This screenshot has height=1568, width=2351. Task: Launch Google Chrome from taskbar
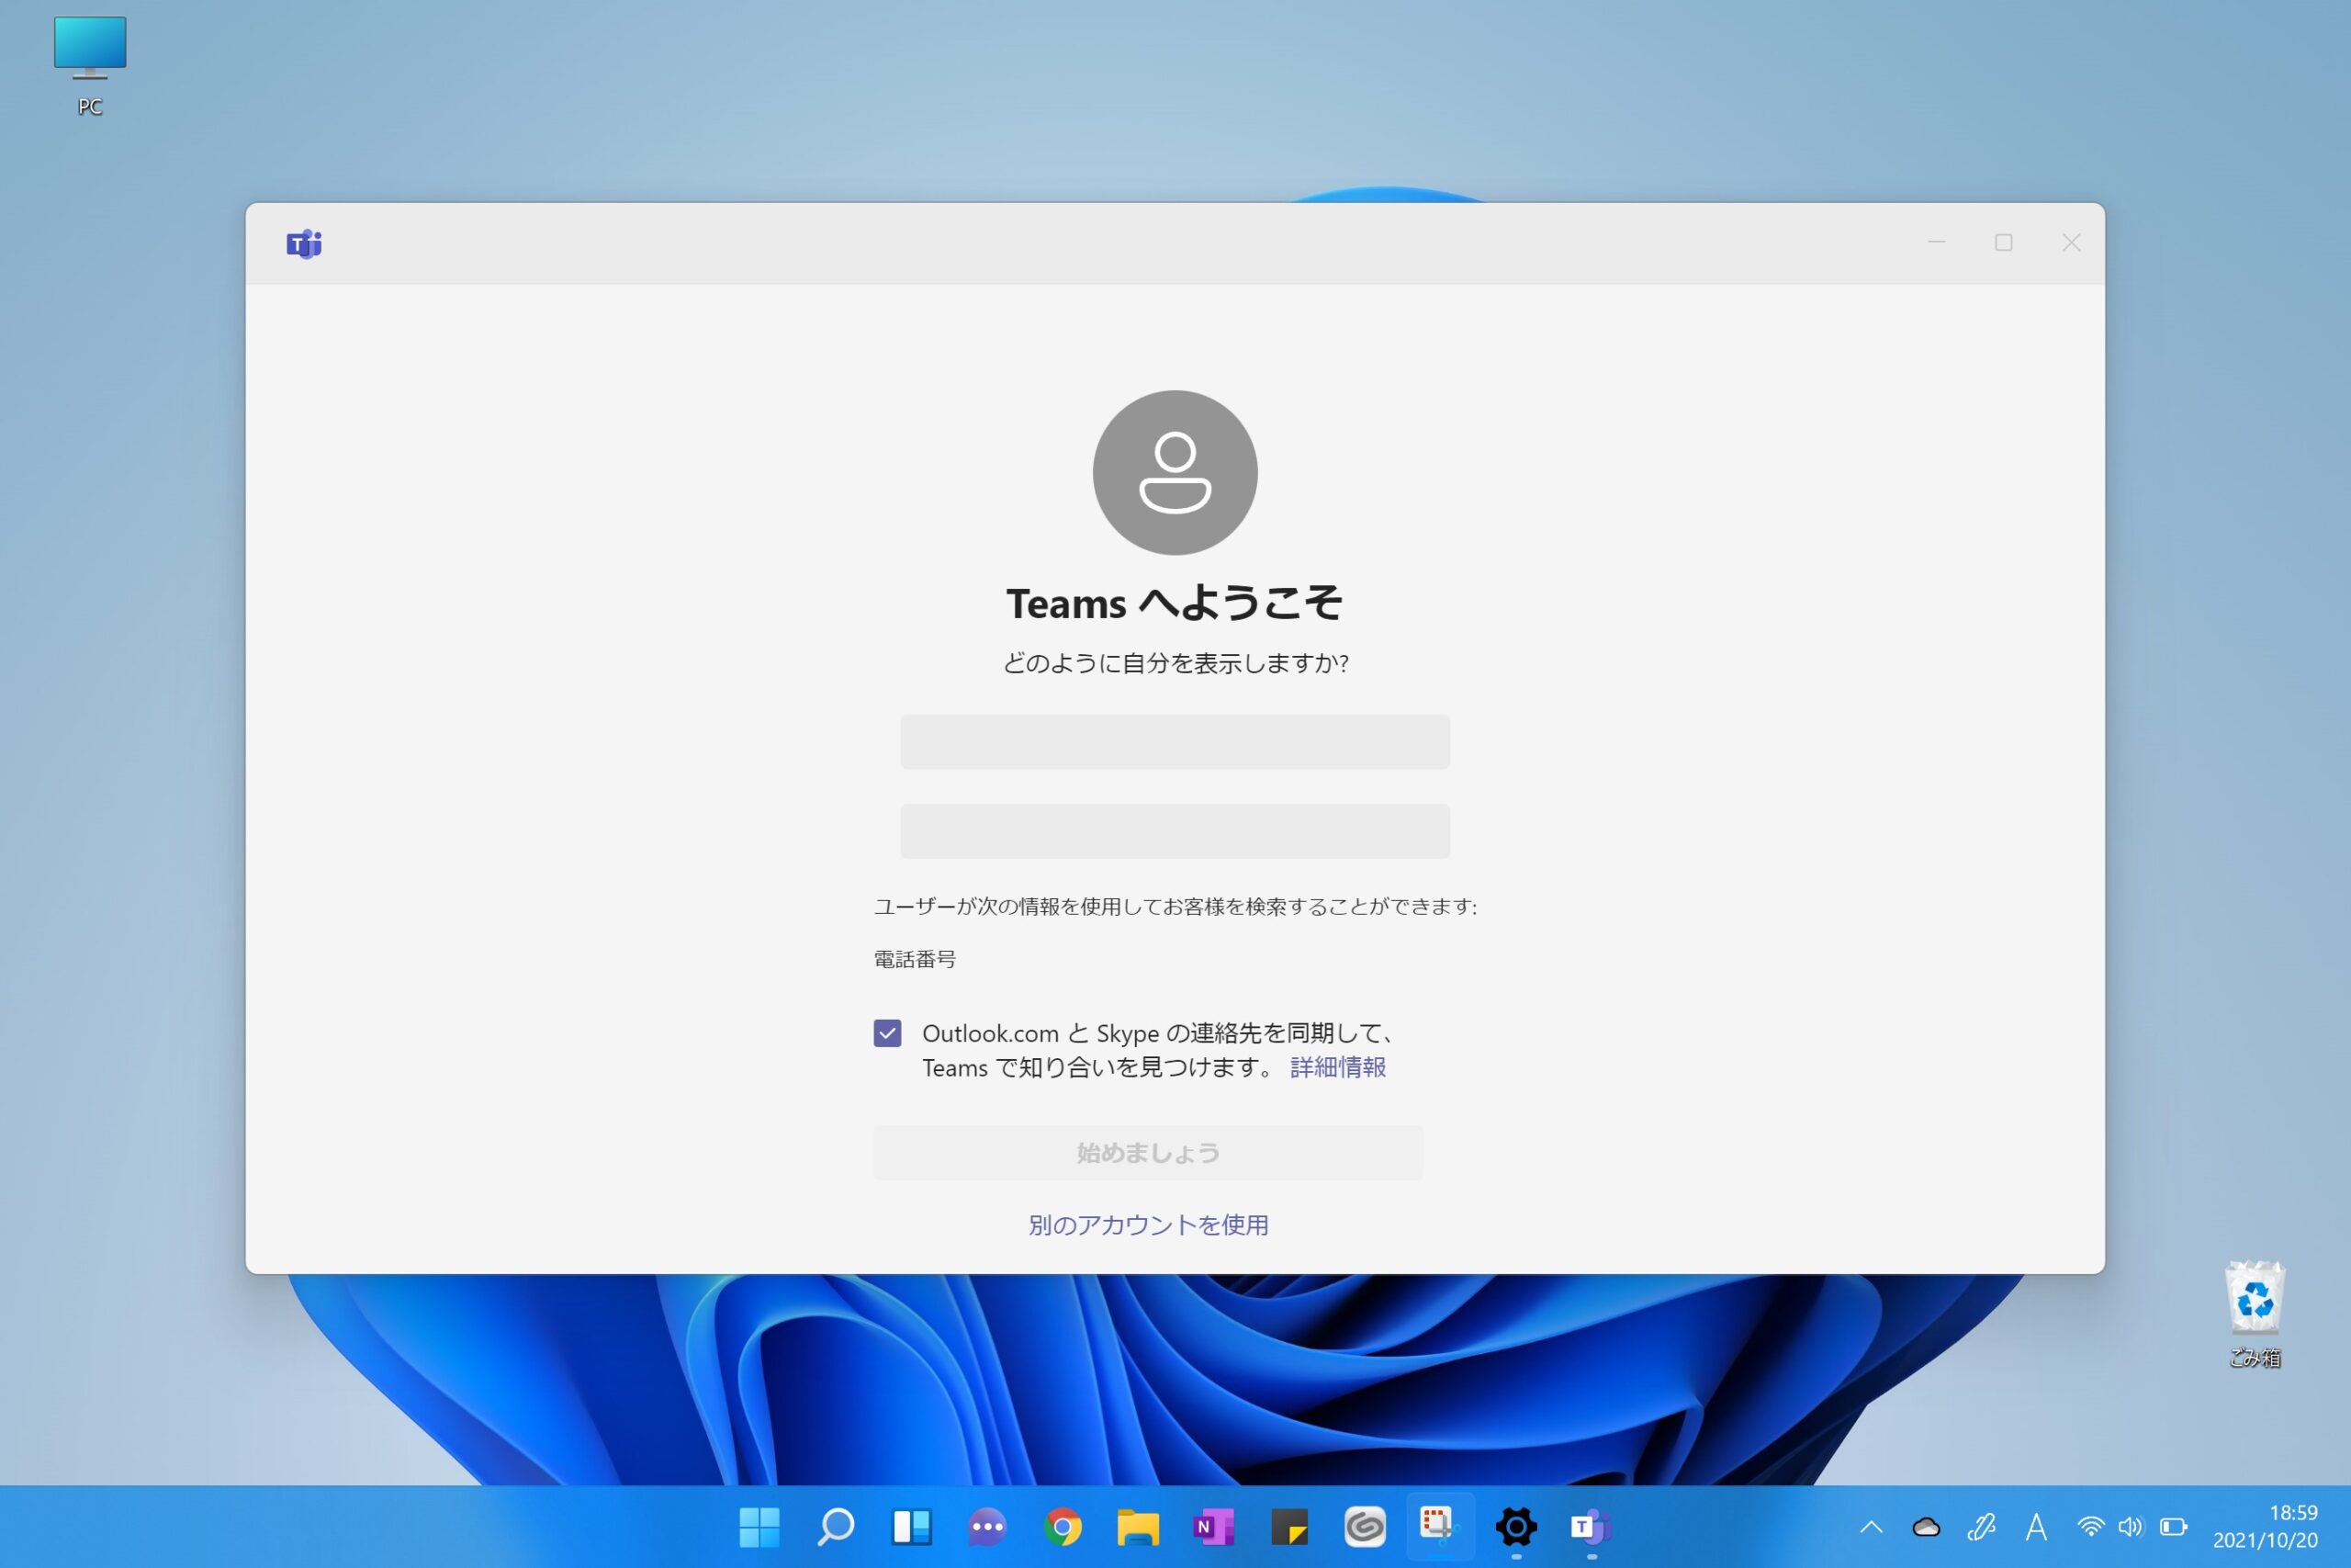tap(1063, 1527)
